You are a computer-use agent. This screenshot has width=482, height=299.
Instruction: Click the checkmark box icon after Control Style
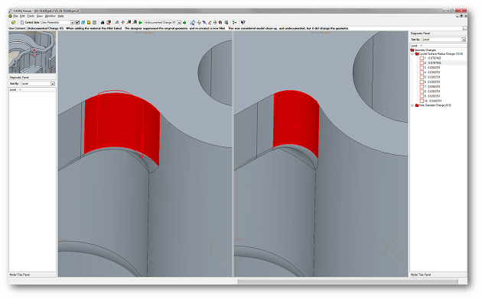(x=77, y=22)
